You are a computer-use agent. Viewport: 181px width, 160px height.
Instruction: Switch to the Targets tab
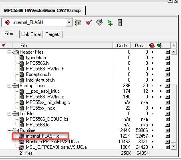pos(53,34)
